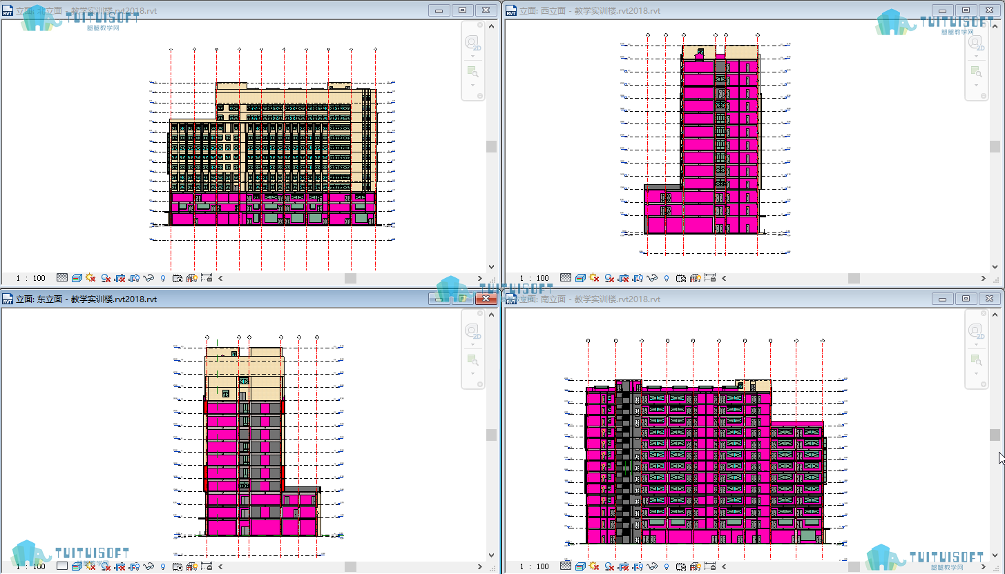
Task: Click Reveal Hidden Elements bulb in south view
Action: [x=667, y=566]
